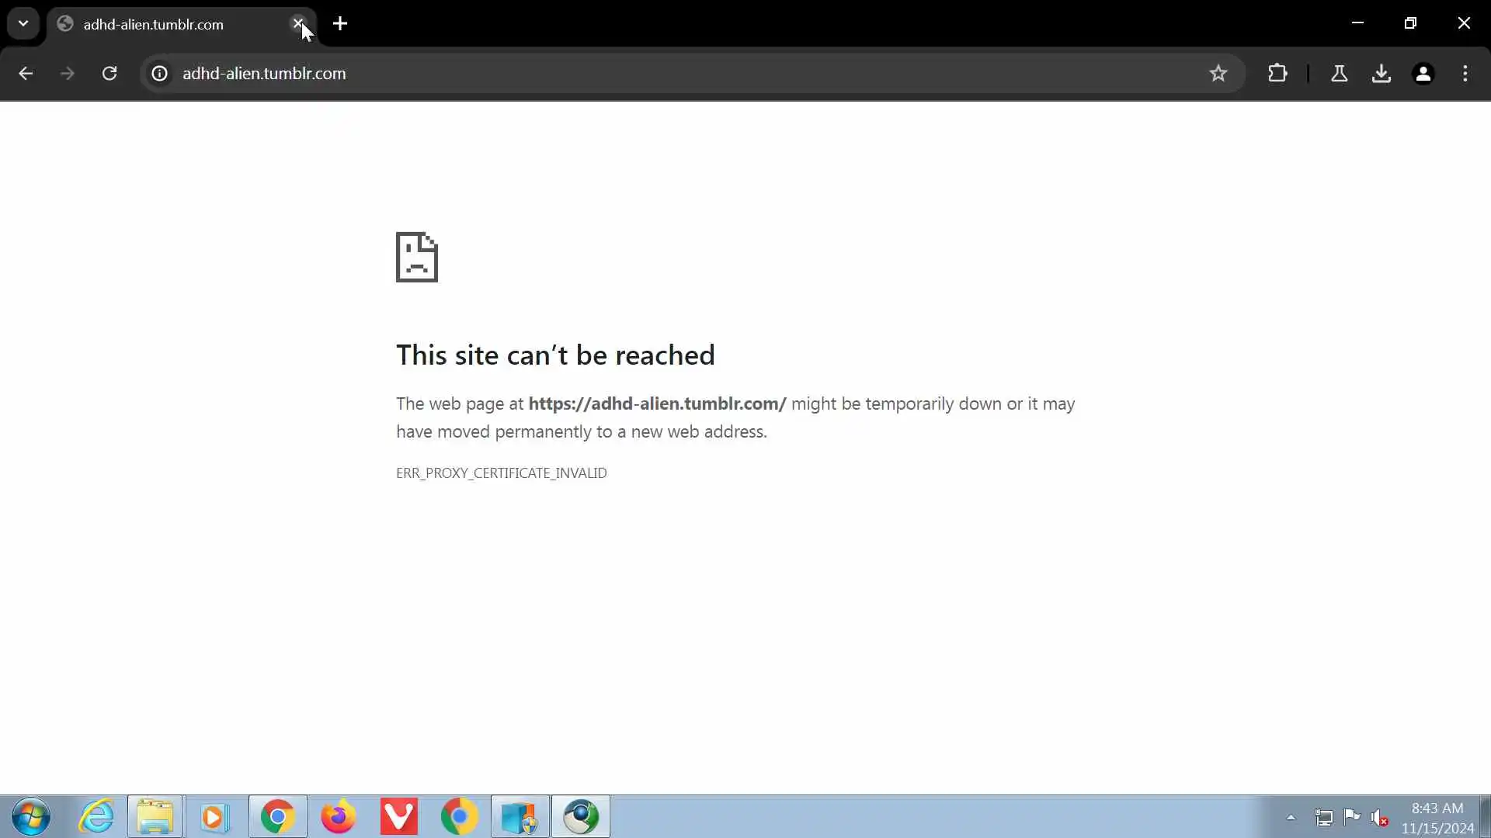This screenshot has height=838, width=1491.
Task: Open Windows Start menu
Action: pos(31,816)
